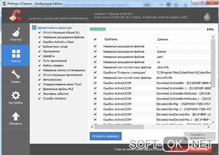The width and height of the screenshot is (219, 155).
Task: Click the scan progress bar at 14%
Action: pos(147,29)
